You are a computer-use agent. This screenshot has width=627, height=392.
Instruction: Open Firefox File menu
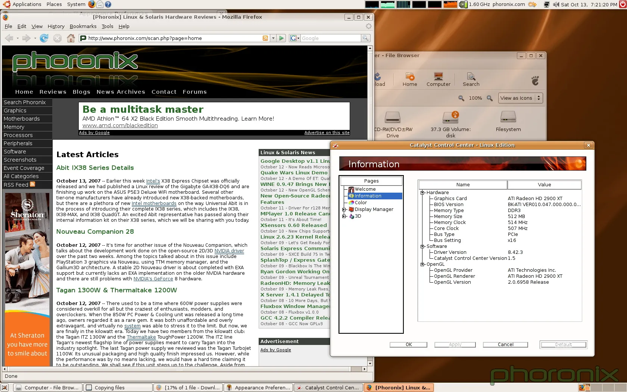[8, 27]
